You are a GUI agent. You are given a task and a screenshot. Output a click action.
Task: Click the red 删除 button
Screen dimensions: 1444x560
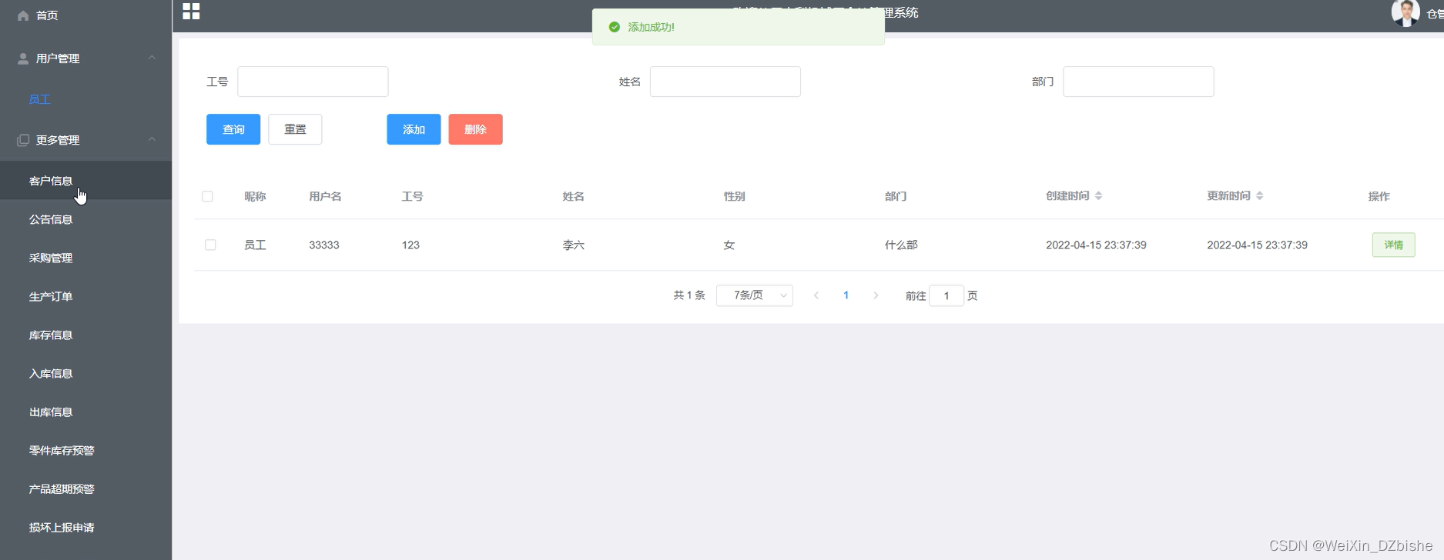pyautogui.click(x=475, y=129)
